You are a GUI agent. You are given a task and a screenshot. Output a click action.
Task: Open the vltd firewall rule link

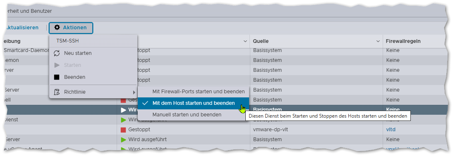(391, 130)
